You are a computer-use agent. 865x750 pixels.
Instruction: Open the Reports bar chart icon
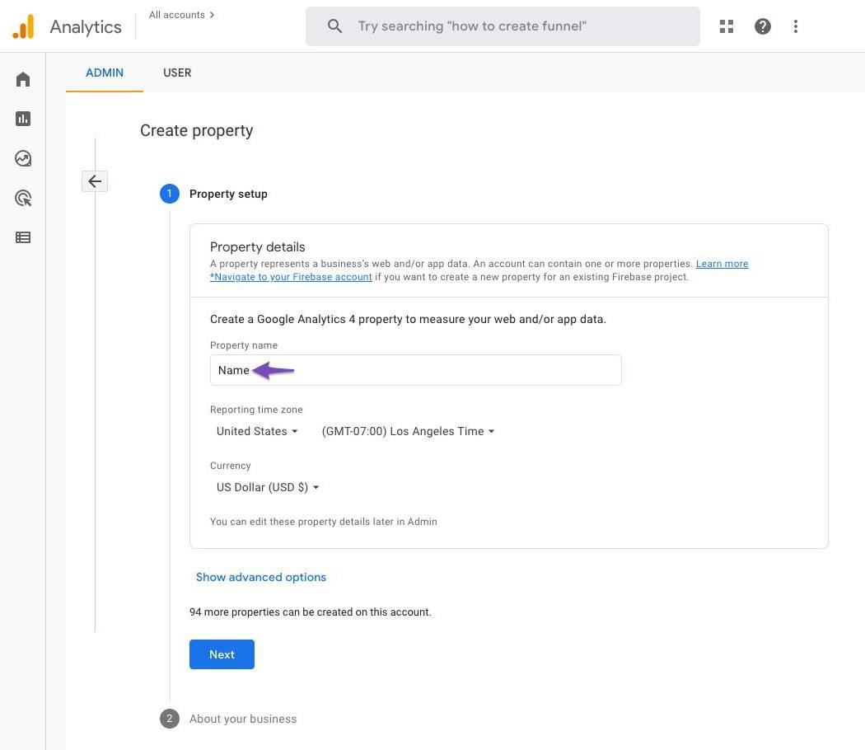pos(23,119)
